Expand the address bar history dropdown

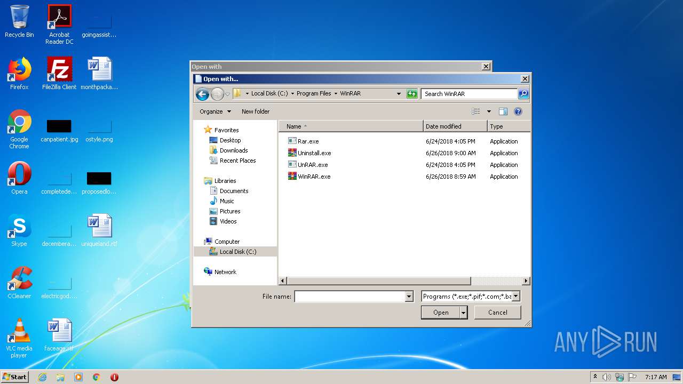point(399,94)
